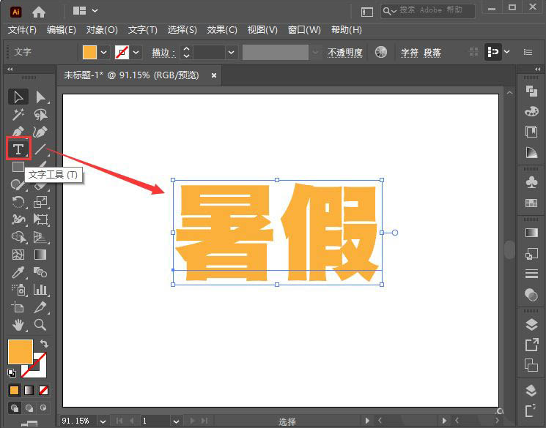The width and height of the screenshot is (546, 428).
Task: Select the Selection tool (black arrow)
Action: 18,97
